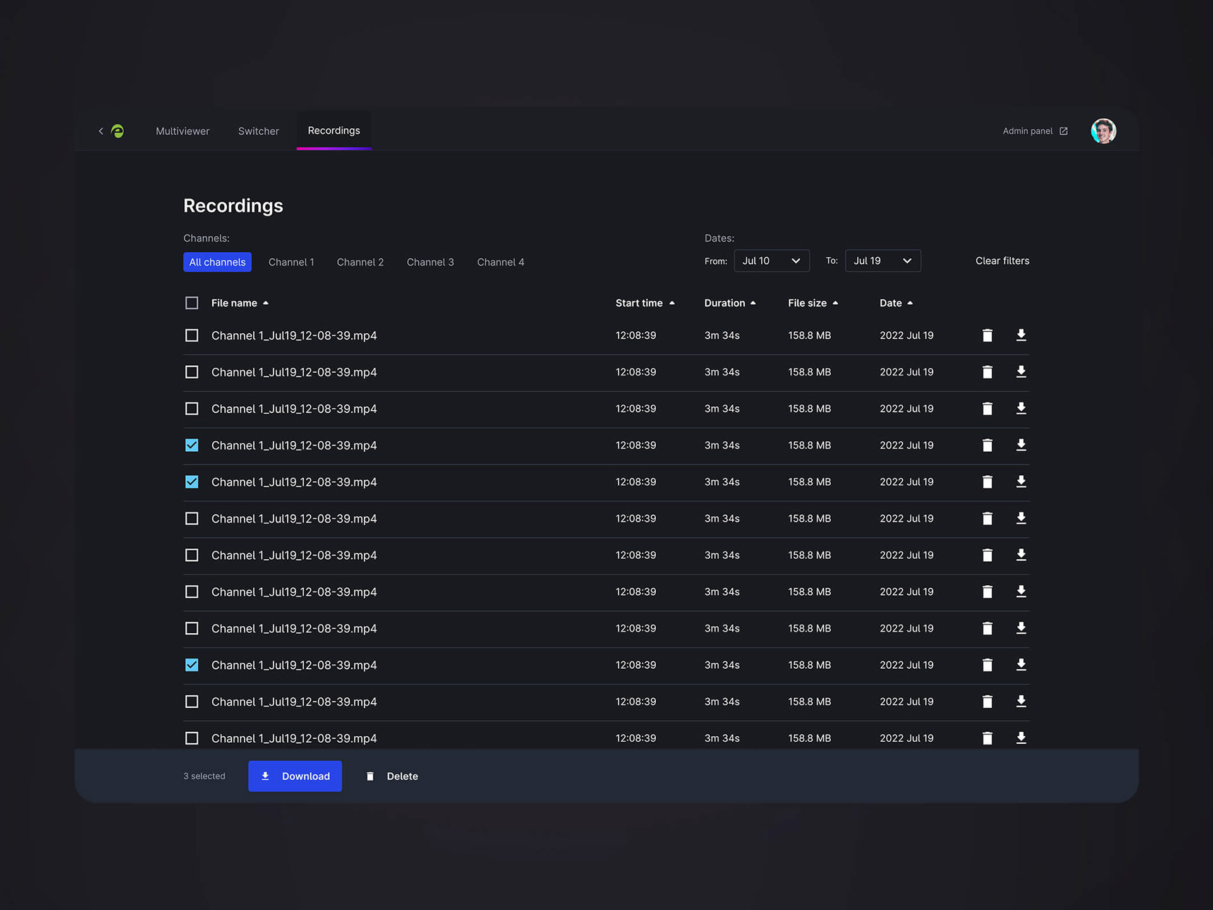Screen dimensions: 1213x910
Task: Click the download icon in last visible row
Action: pyautogui.click(x=1021, y=737)
